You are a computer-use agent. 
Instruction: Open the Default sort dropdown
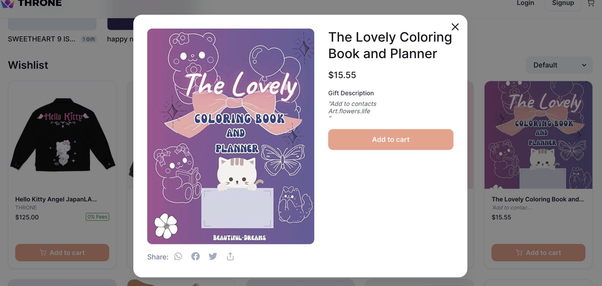pyautogui.click(x=559, y=65)
